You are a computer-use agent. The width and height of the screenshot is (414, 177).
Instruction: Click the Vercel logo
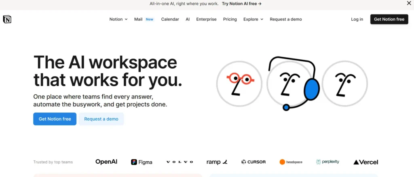coord(365,162)
